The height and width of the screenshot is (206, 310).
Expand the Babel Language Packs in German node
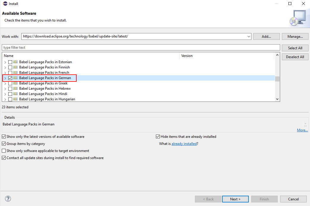[x=5, y=78]
